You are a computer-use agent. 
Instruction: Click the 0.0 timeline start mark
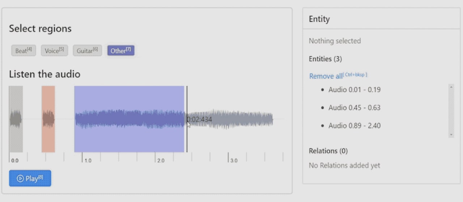10,157
